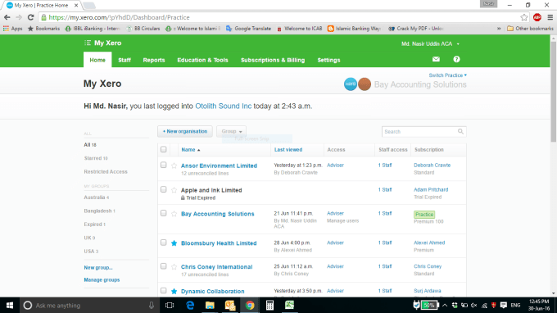This screenshot has height=313, width=557.
Task: Check the Apple and Ink Limited checkbox
Action: point(163,190)
